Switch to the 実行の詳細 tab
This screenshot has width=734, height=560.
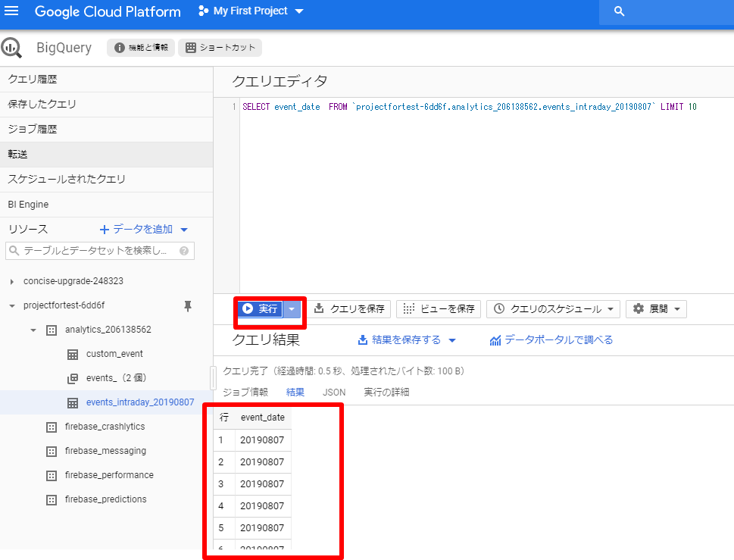click(386, 392)
